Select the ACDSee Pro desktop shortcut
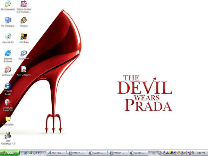The height and width of the screenshot is (156, 208). (8, 71)
